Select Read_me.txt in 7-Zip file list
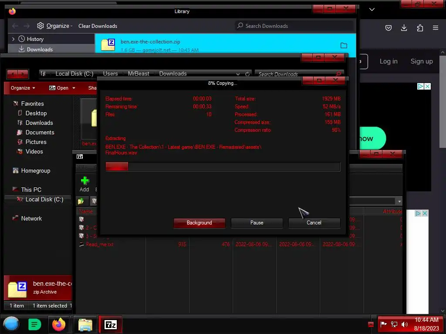Viewport: 446px width, 334px height. point(100,244)
